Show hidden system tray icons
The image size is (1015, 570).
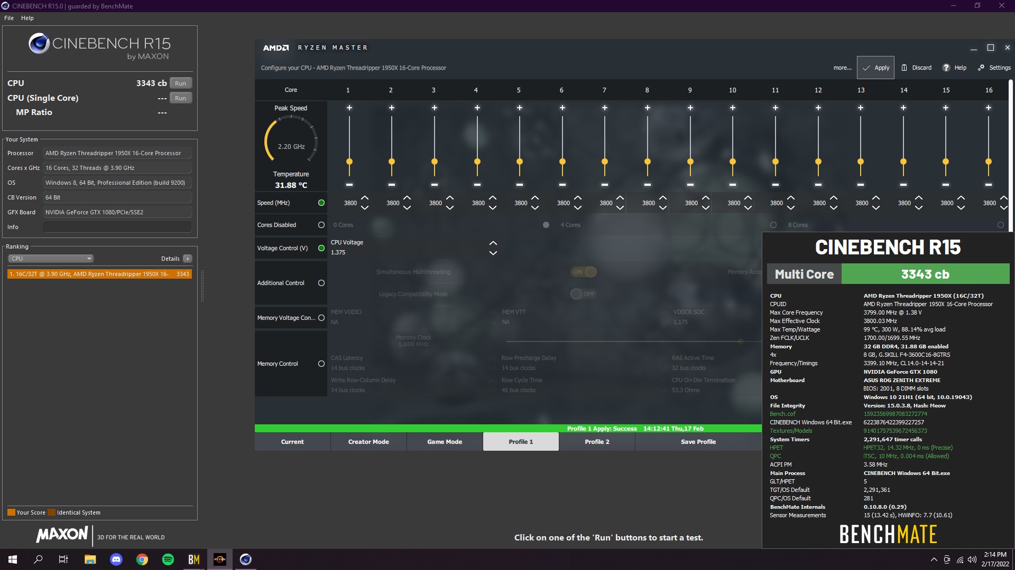[934, 559]
